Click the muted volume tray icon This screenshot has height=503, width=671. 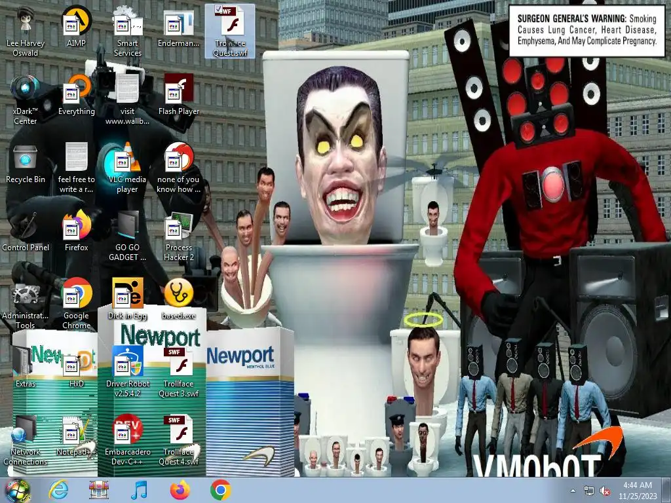pos(605,491)
